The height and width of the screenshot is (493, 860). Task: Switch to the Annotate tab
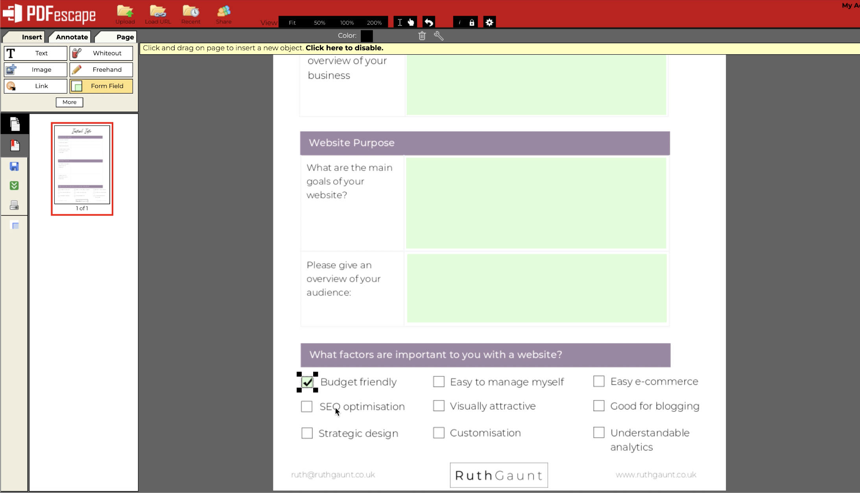(x=72, y=37)
